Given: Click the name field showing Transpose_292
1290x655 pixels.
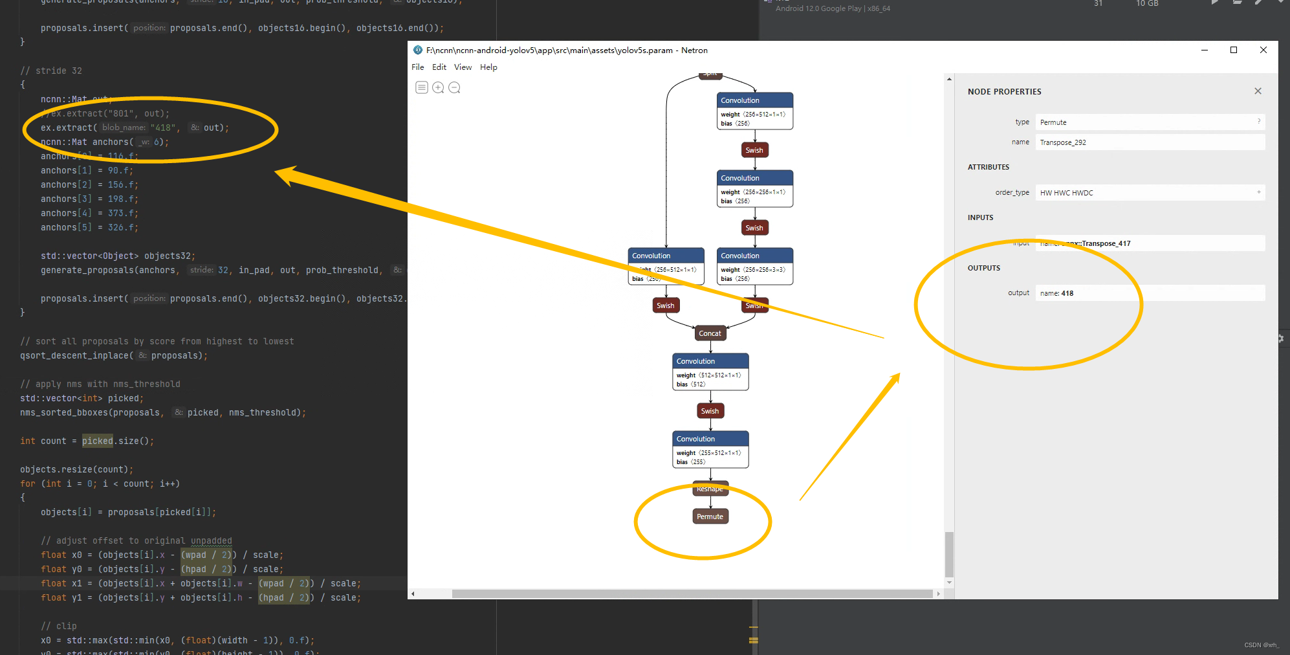Looking at the screenshot, I should 1150,142.
